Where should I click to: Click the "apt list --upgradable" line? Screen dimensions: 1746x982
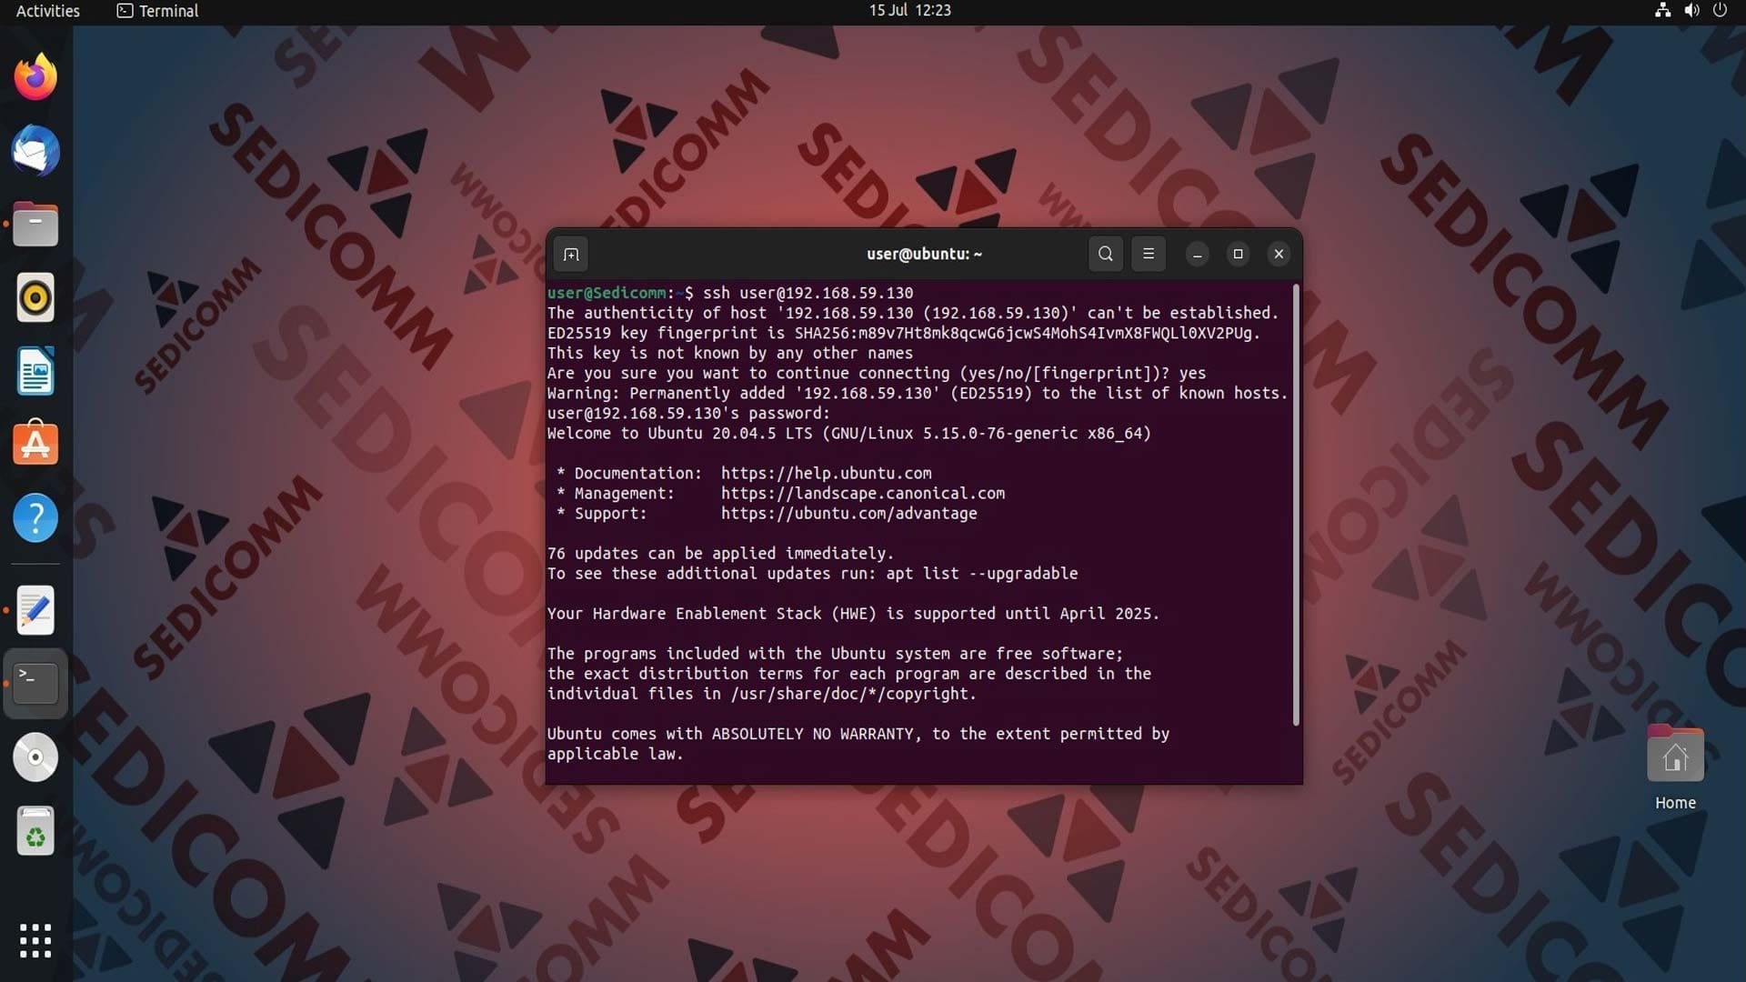tap(812, 573)
